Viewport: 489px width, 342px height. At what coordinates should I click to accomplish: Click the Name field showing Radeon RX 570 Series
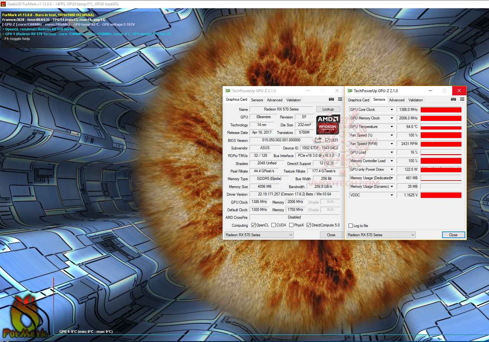click(x=281, y=109)
